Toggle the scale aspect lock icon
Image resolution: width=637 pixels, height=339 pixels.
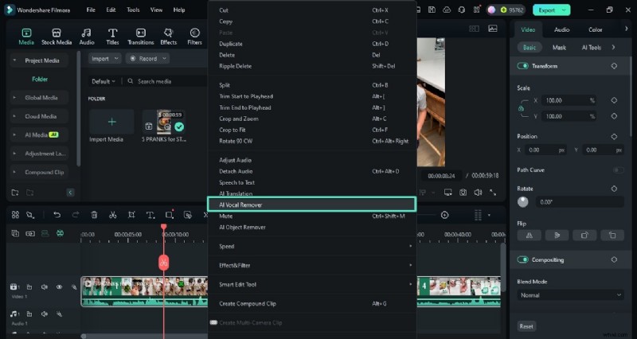(x=521, y=108)
